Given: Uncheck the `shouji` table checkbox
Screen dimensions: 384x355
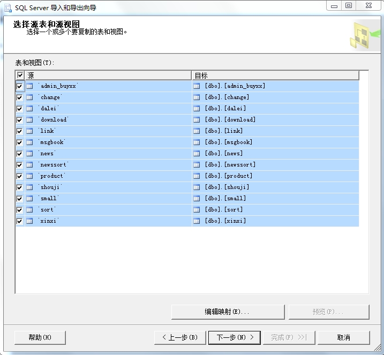Looking at the screenshot, I should (20, 187).
